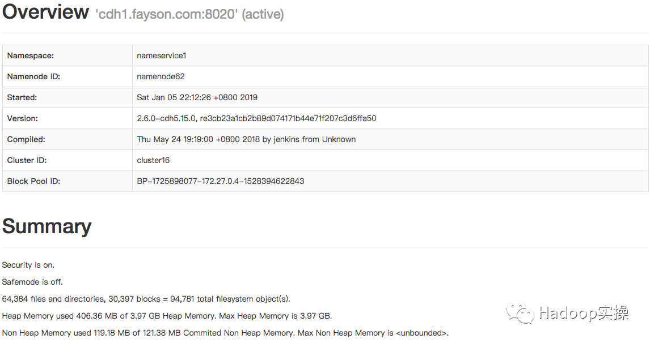Screen dimensions: 650x343
Task: Click the 'Safemode is off.' status line
Action: point(32,282)
